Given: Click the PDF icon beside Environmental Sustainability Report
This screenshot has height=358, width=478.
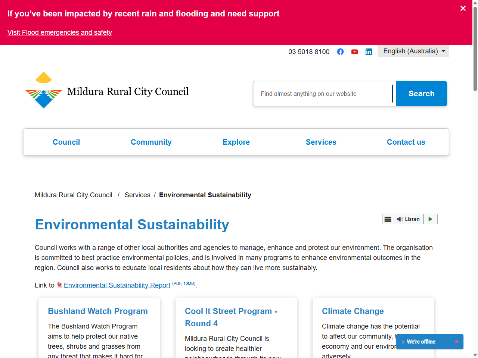Looking at the screenshot, I should (x=59, y=285).
